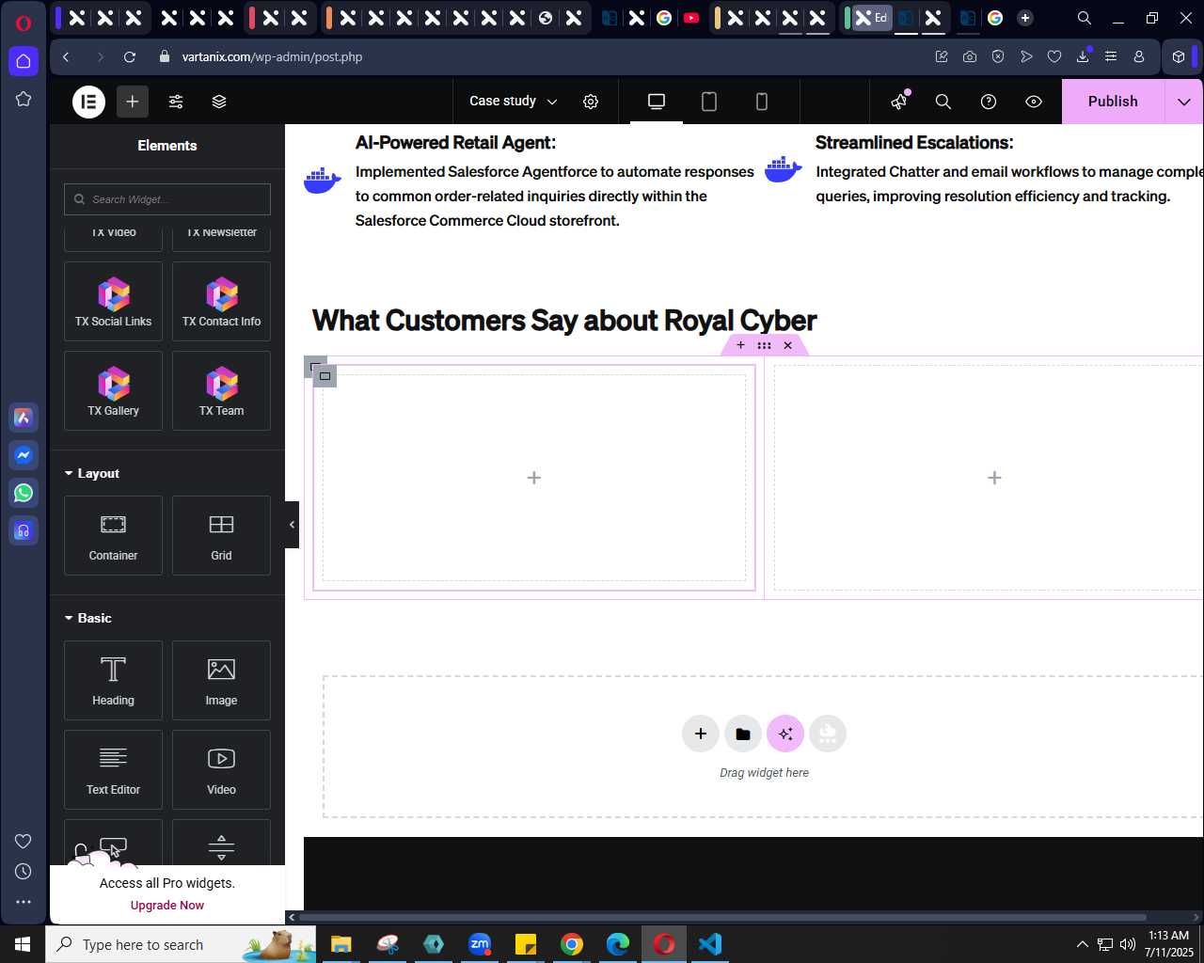Open What's New rocket icon
This screenshot has height=963, width=1204.
click(x=900, y=102)
